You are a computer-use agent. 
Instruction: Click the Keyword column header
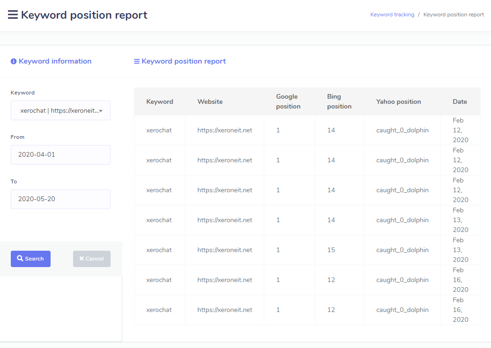[x=159, y=101]
